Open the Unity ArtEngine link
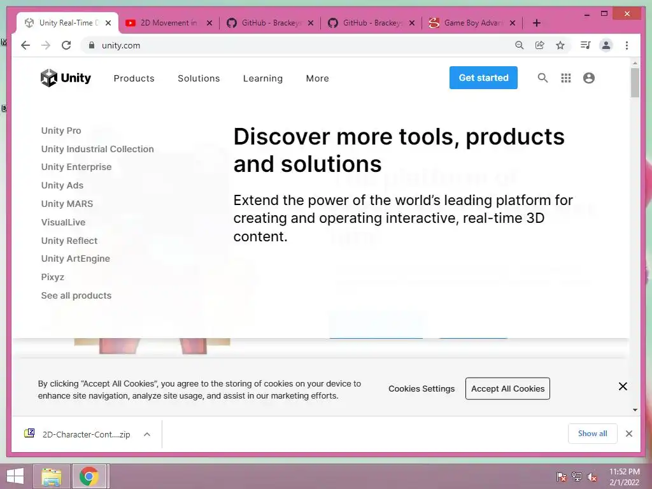Image resolution: width=652 pixels, height=489 pixels. [75, 259]
